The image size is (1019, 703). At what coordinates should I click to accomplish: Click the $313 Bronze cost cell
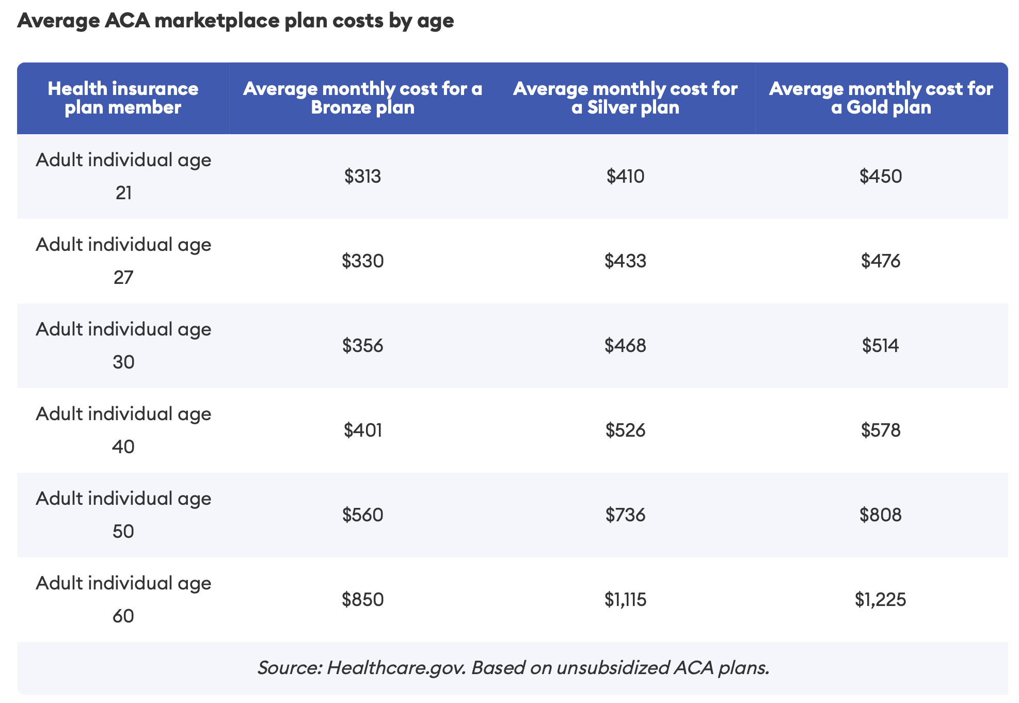coord(362,177)
